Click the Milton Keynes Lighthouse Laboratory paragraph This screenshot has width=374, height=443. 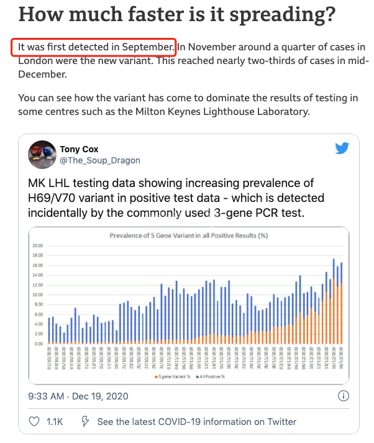click(188, 104)
